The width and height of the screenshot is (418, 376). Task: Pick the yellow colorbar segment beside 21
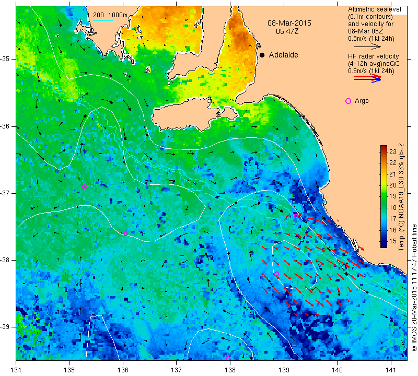click(x=384, y=174)
